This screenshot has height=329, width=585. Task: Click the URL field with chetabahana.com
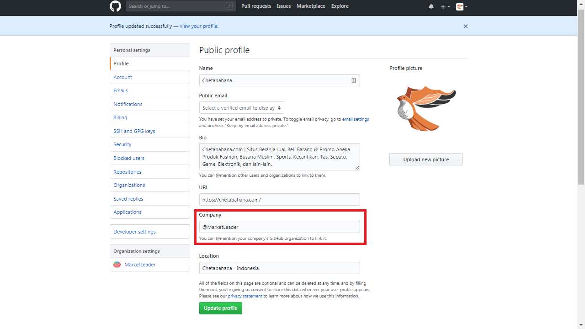point(279,200)
